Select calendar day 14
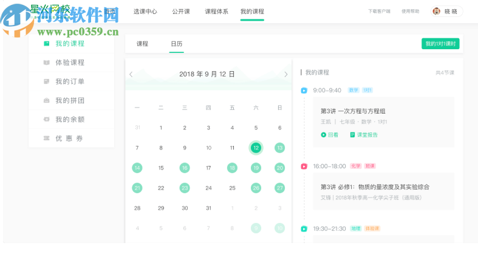The width and height of the screenshot is (478, 254). [x=137, y=168]
